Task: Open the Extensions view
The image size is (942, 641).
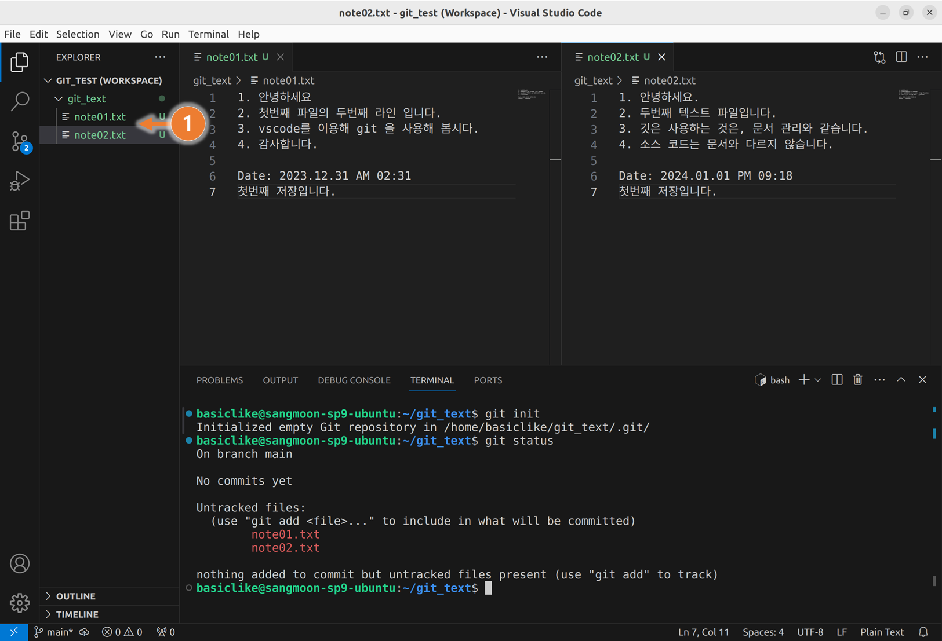Action: click(x=19, y=221)
